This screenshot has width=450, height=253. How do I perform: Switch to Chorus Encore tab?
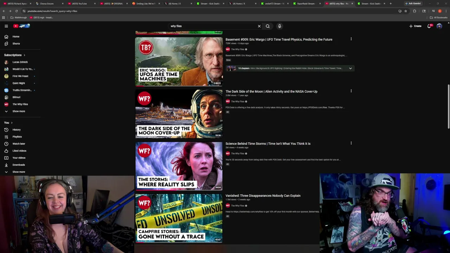pos(50,4)
